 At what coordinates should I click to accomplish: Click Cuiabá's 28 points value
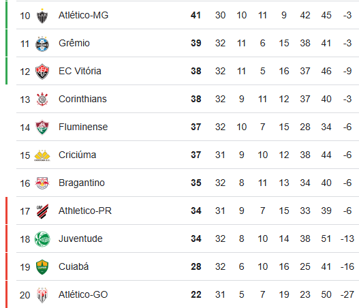click(196, 267)
